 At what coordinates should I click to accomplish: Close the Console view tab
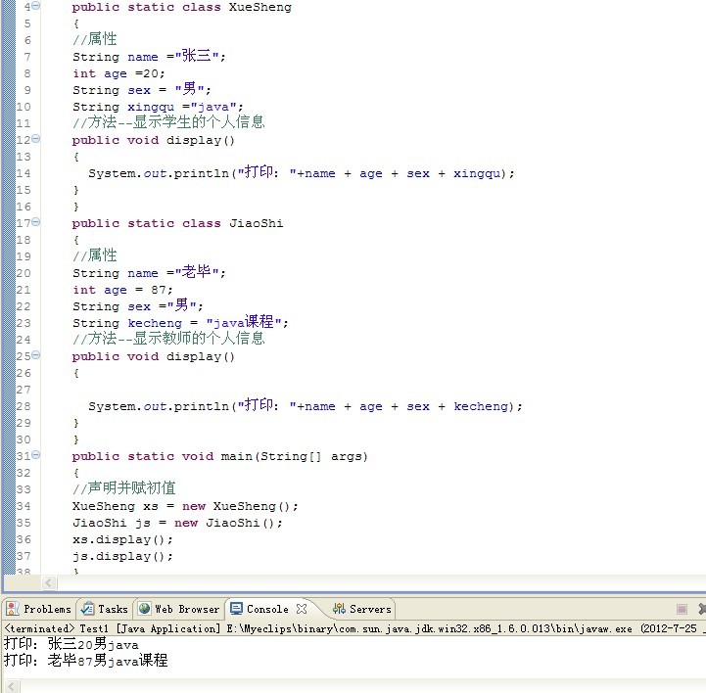tap(302, 609)
